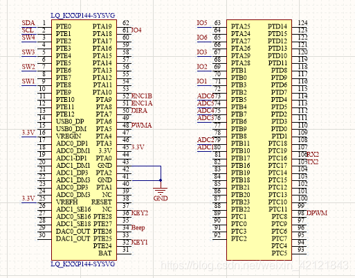The height and width of the screenshot is (278, 355).
Task: Select the TX2 net label
Action: point(313,162)
